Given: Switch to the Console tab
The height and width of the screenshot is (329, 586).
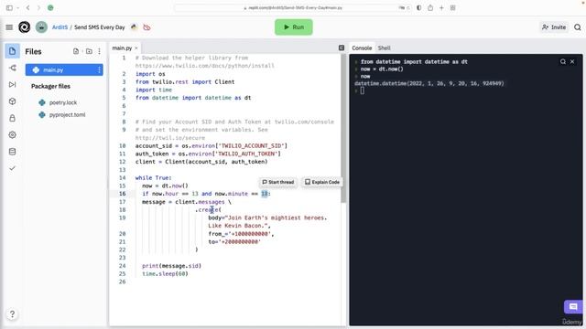Looking at the screenshot, I should point(362,48).
